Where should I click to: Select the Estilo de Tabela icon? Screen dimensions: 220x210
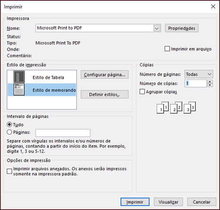(19, 77)
